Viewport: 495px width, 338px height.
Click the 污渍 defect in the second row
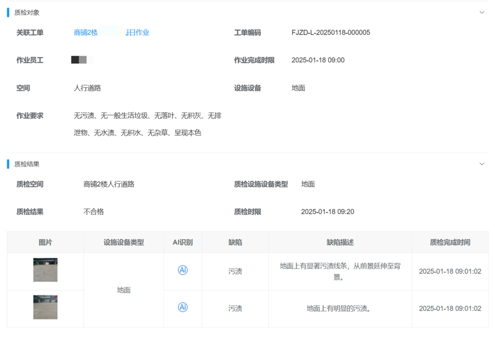click(235, 309)
